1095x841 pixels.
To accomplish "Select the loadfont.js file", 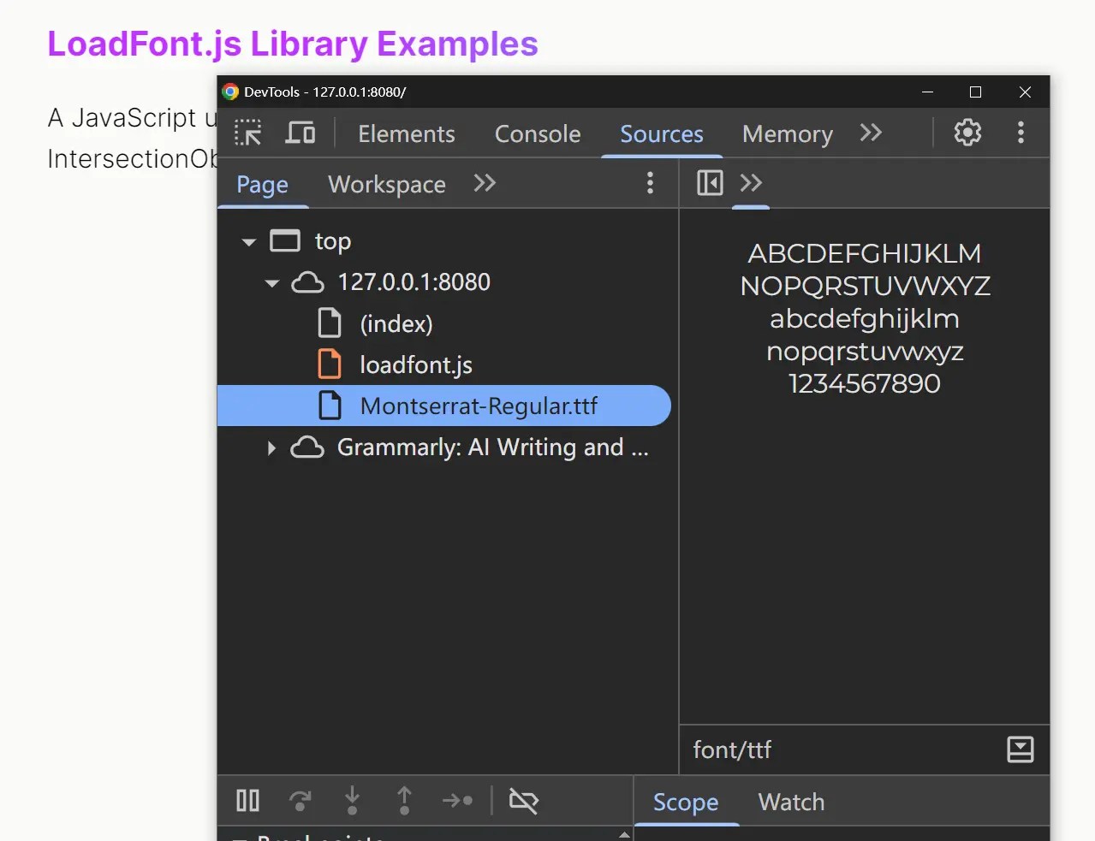I will (x=416, y=364).
